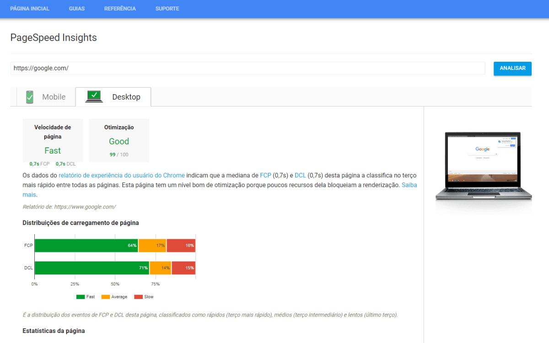This screenshot has width=549, height=343.
Task: Click the green Fast legend swatch
Action: pos(81,297)
